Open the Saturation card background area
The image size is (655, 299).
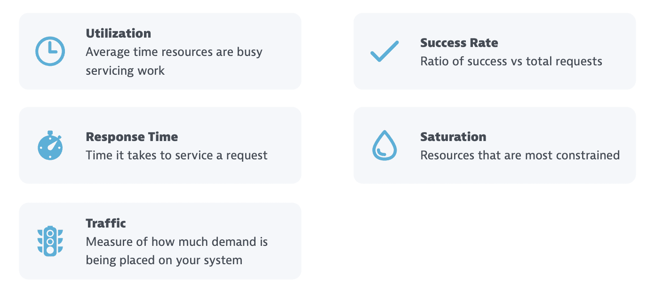click(x=495, y=145)
